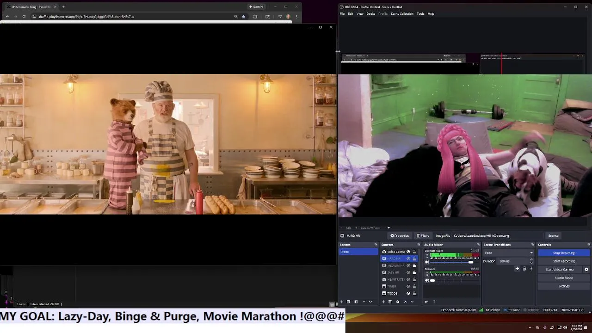Enter OBS Studio Mode

coord(564,278)
